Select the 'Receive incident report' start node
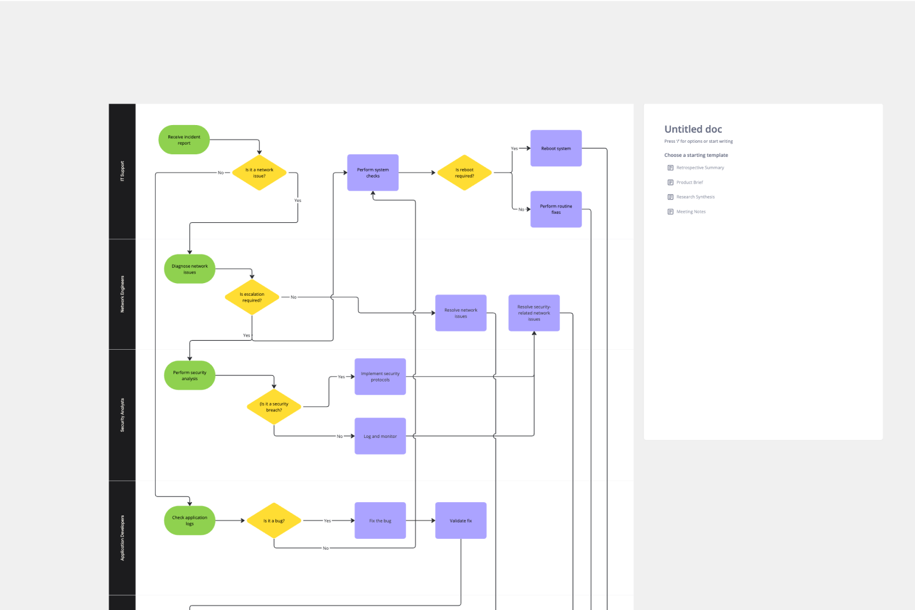Image resolution: width=915 pixels, height=610 pixels. tap(184, 140)
